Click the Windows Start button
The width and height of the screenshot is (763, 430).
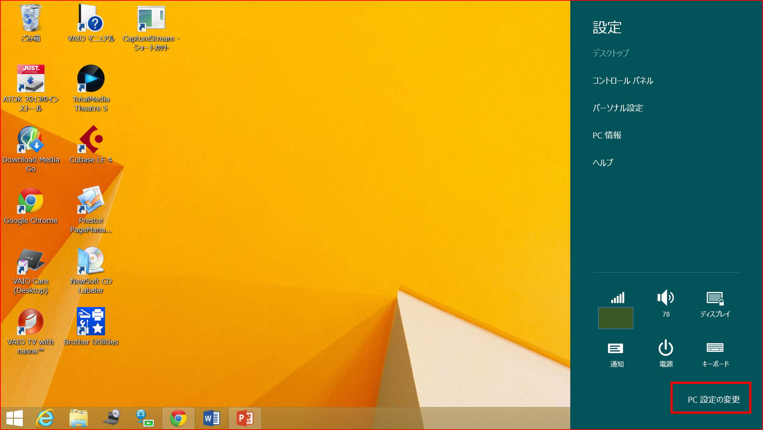pyautogui.click(x=15, y=418)
